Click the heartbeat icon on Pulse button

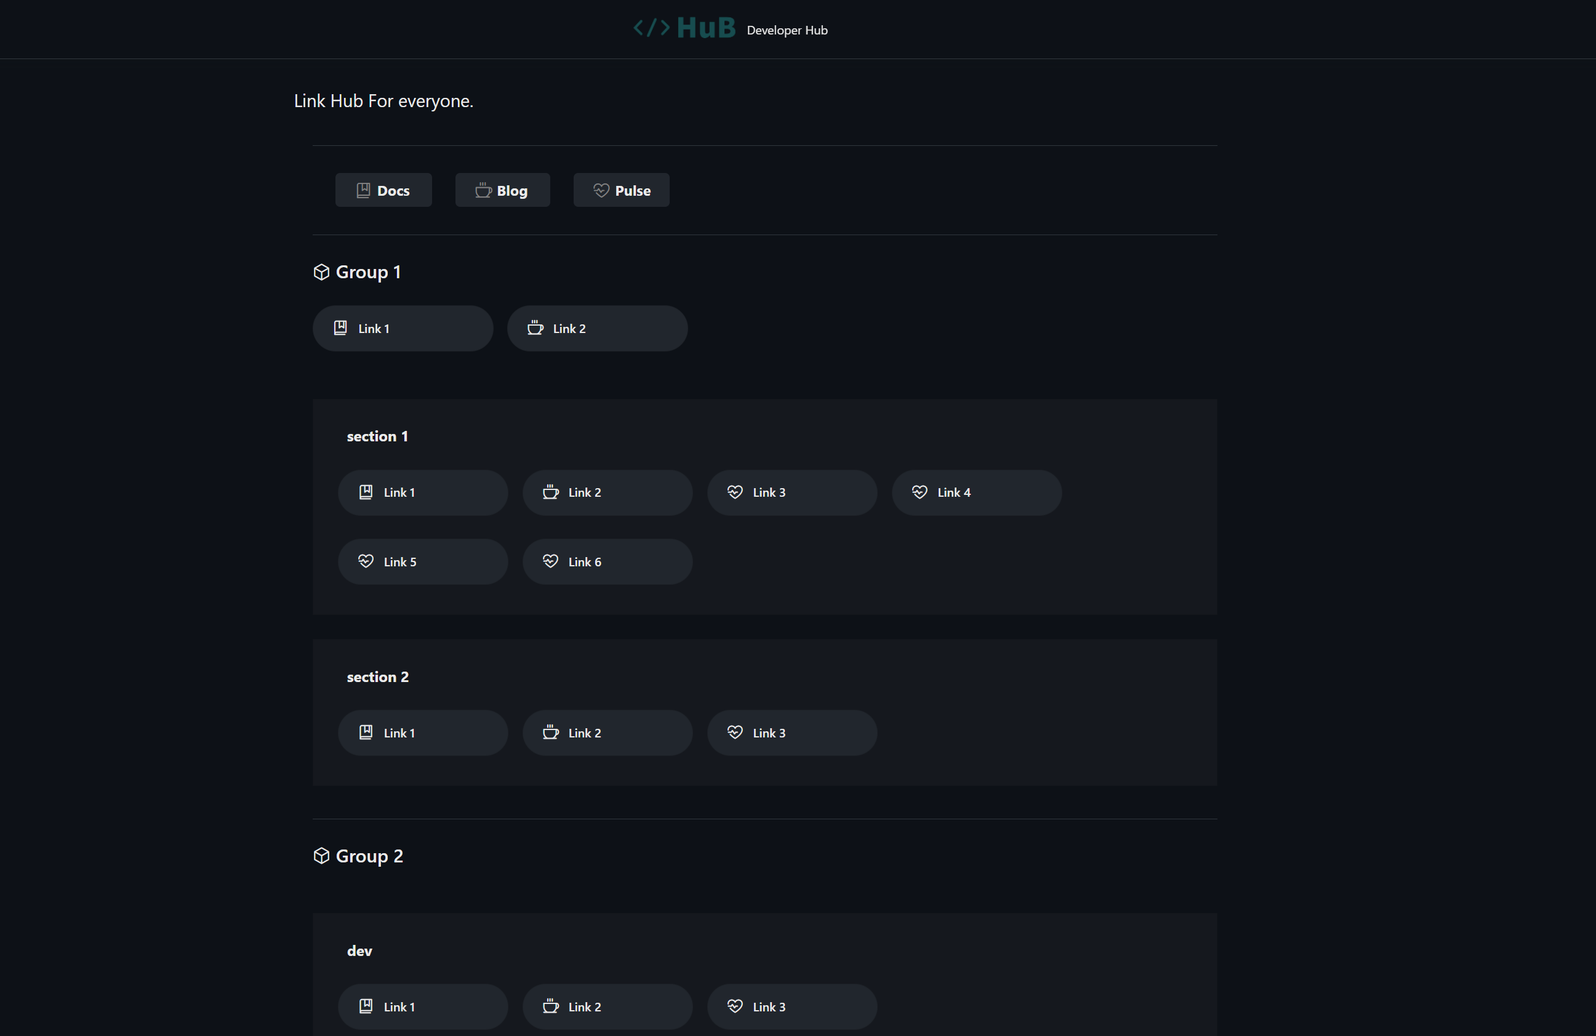[601, 190]
